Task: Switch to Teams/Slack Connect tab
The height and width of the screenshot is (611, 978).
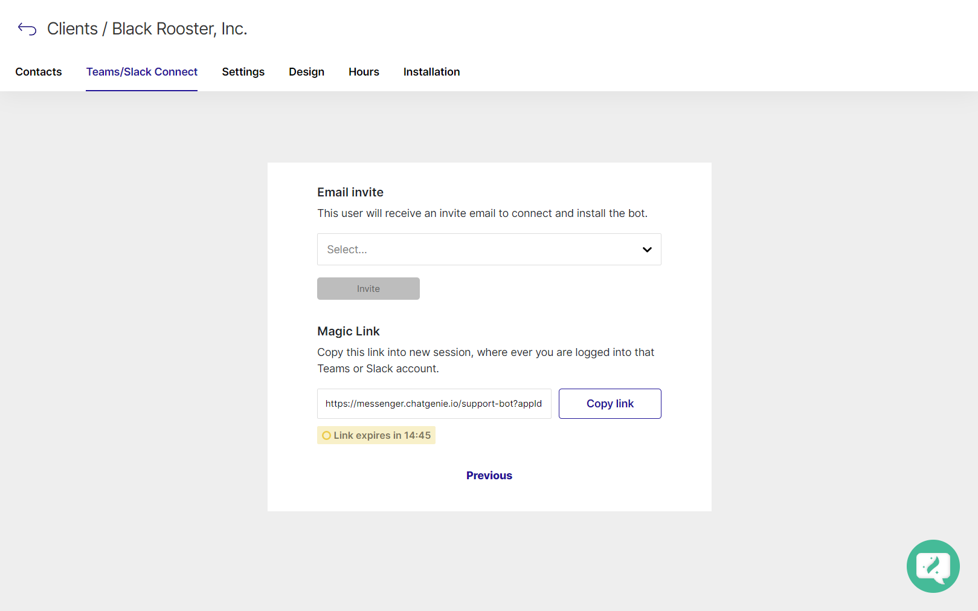Action: pyautogui.click(x=142, y=72)
